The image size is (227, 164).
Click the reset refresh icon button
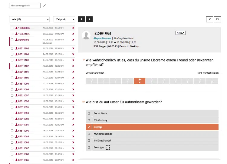coord(217,19)
